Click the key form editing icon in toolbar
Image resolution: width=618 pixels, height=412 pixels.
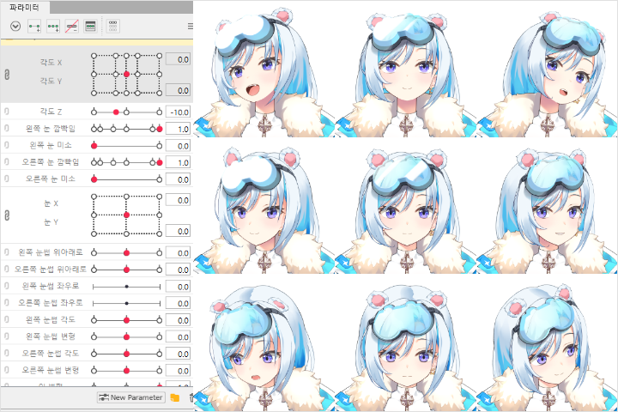click(91, 27)
